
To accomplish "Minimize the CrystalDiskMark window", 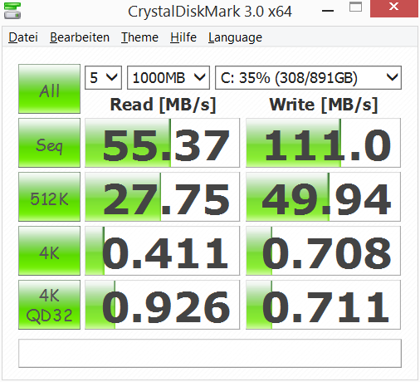I will 328,10.
